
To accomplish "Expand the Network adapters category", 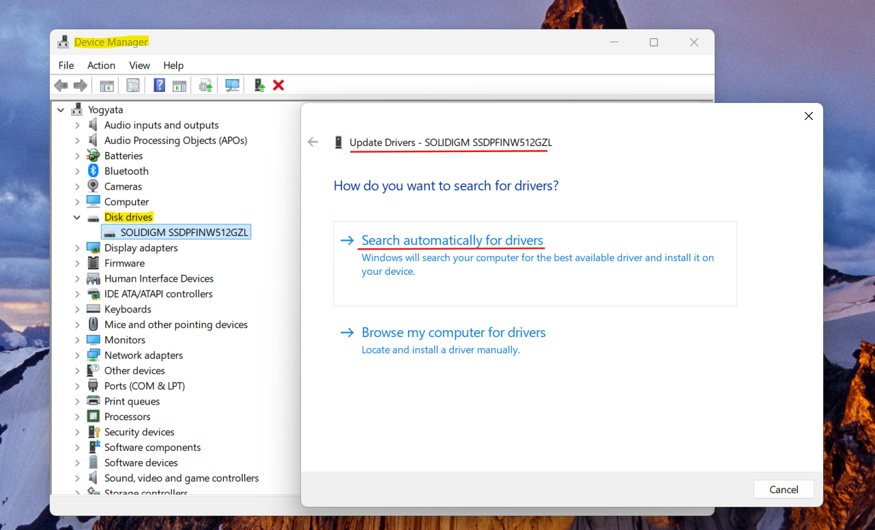I will click(77, 355).
